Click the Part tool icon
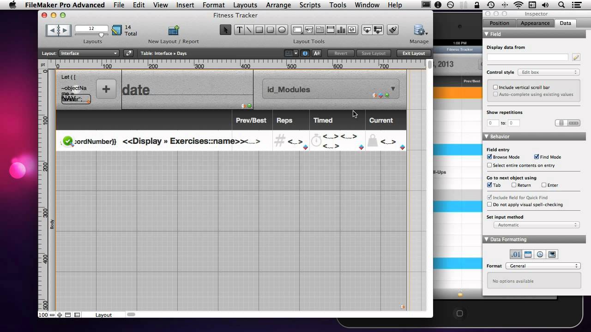This screenshot has height=332, width=591. (x=378, y=30)
